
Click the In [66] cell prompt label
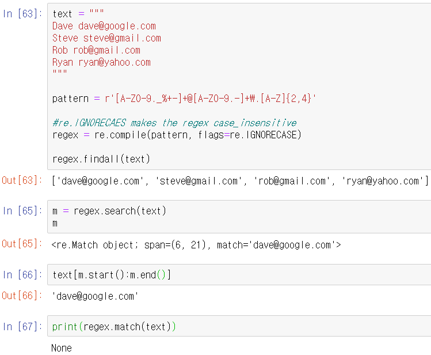pos(22,275)
